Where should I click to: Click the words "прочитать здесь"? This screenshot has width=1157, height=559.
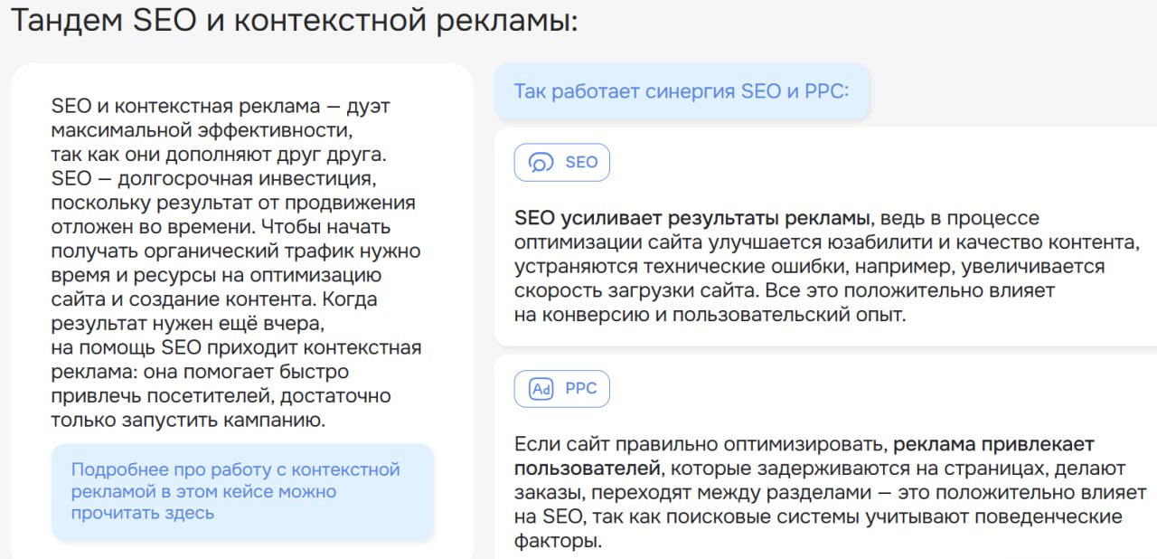pyautogui.click(x=143, y=514)
